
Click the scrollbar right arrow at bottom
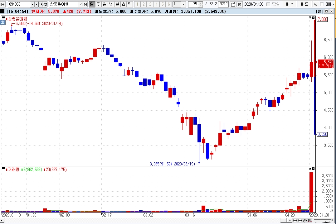(290, 220)
